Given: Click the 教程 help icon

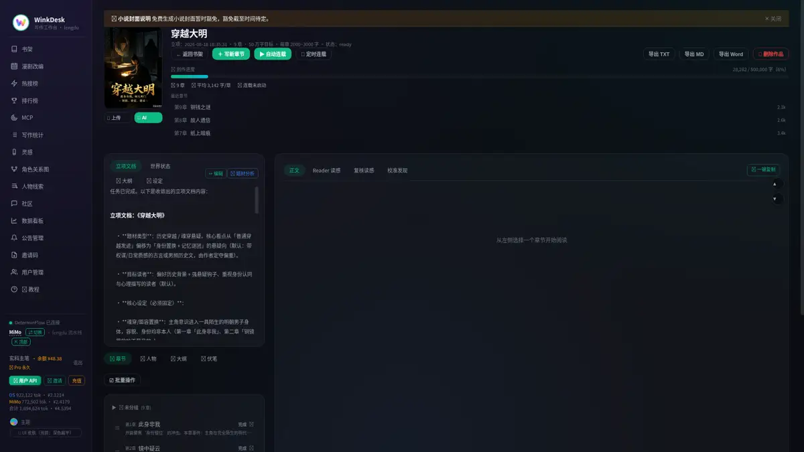Looking at the screenshot, I should click(14, 289).
